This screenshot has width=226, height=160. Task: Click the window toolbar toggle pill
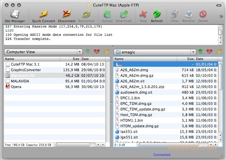(x=219, y=5)
